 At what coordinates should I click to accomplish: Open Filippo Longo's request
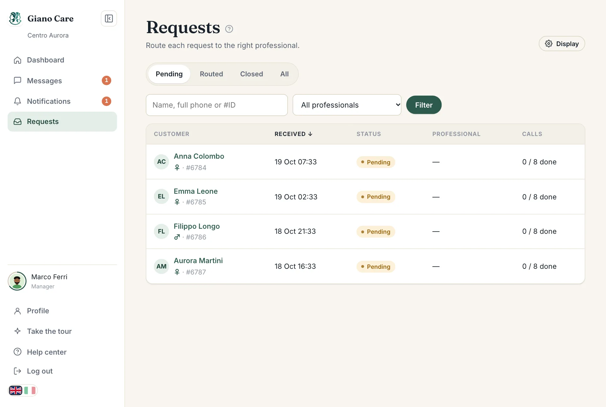(197, 226)
